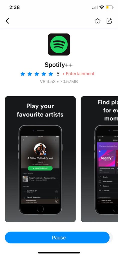Tap the first blue rating star
This screenshot has width=118, height=256.
point(23,74)
